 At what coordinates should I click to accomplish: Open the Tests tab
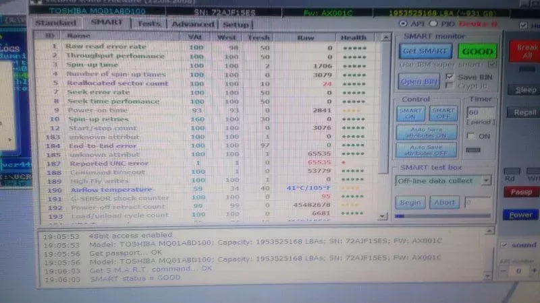point(149,24)
